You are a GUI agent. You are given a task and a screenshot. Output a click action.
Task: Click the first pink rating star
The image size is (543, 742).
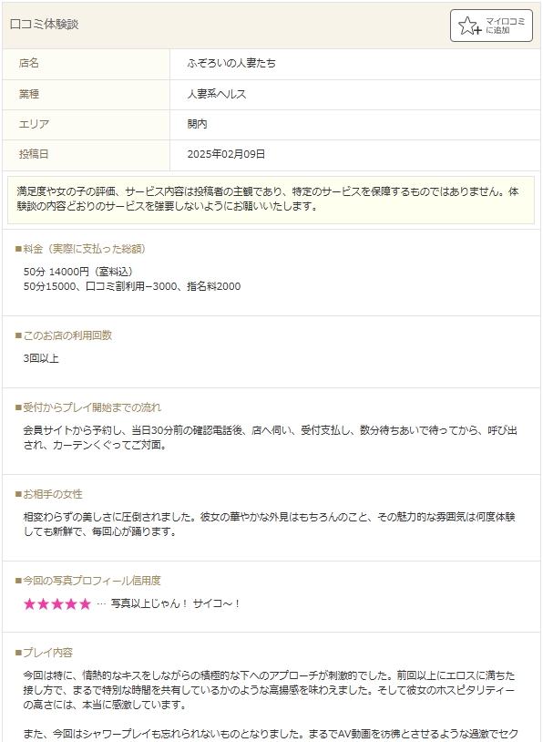[x=29, y=604]
